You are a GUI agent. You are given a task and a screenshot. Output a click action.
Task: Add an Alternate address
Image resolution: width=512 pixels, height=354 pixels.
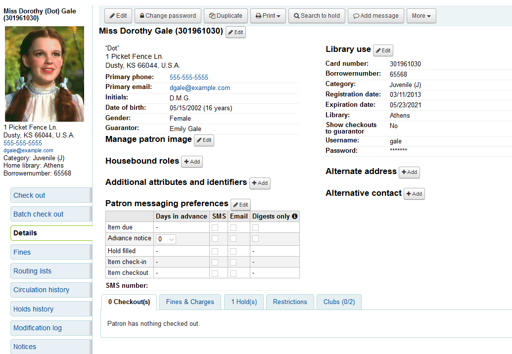[x=409, y=172]
